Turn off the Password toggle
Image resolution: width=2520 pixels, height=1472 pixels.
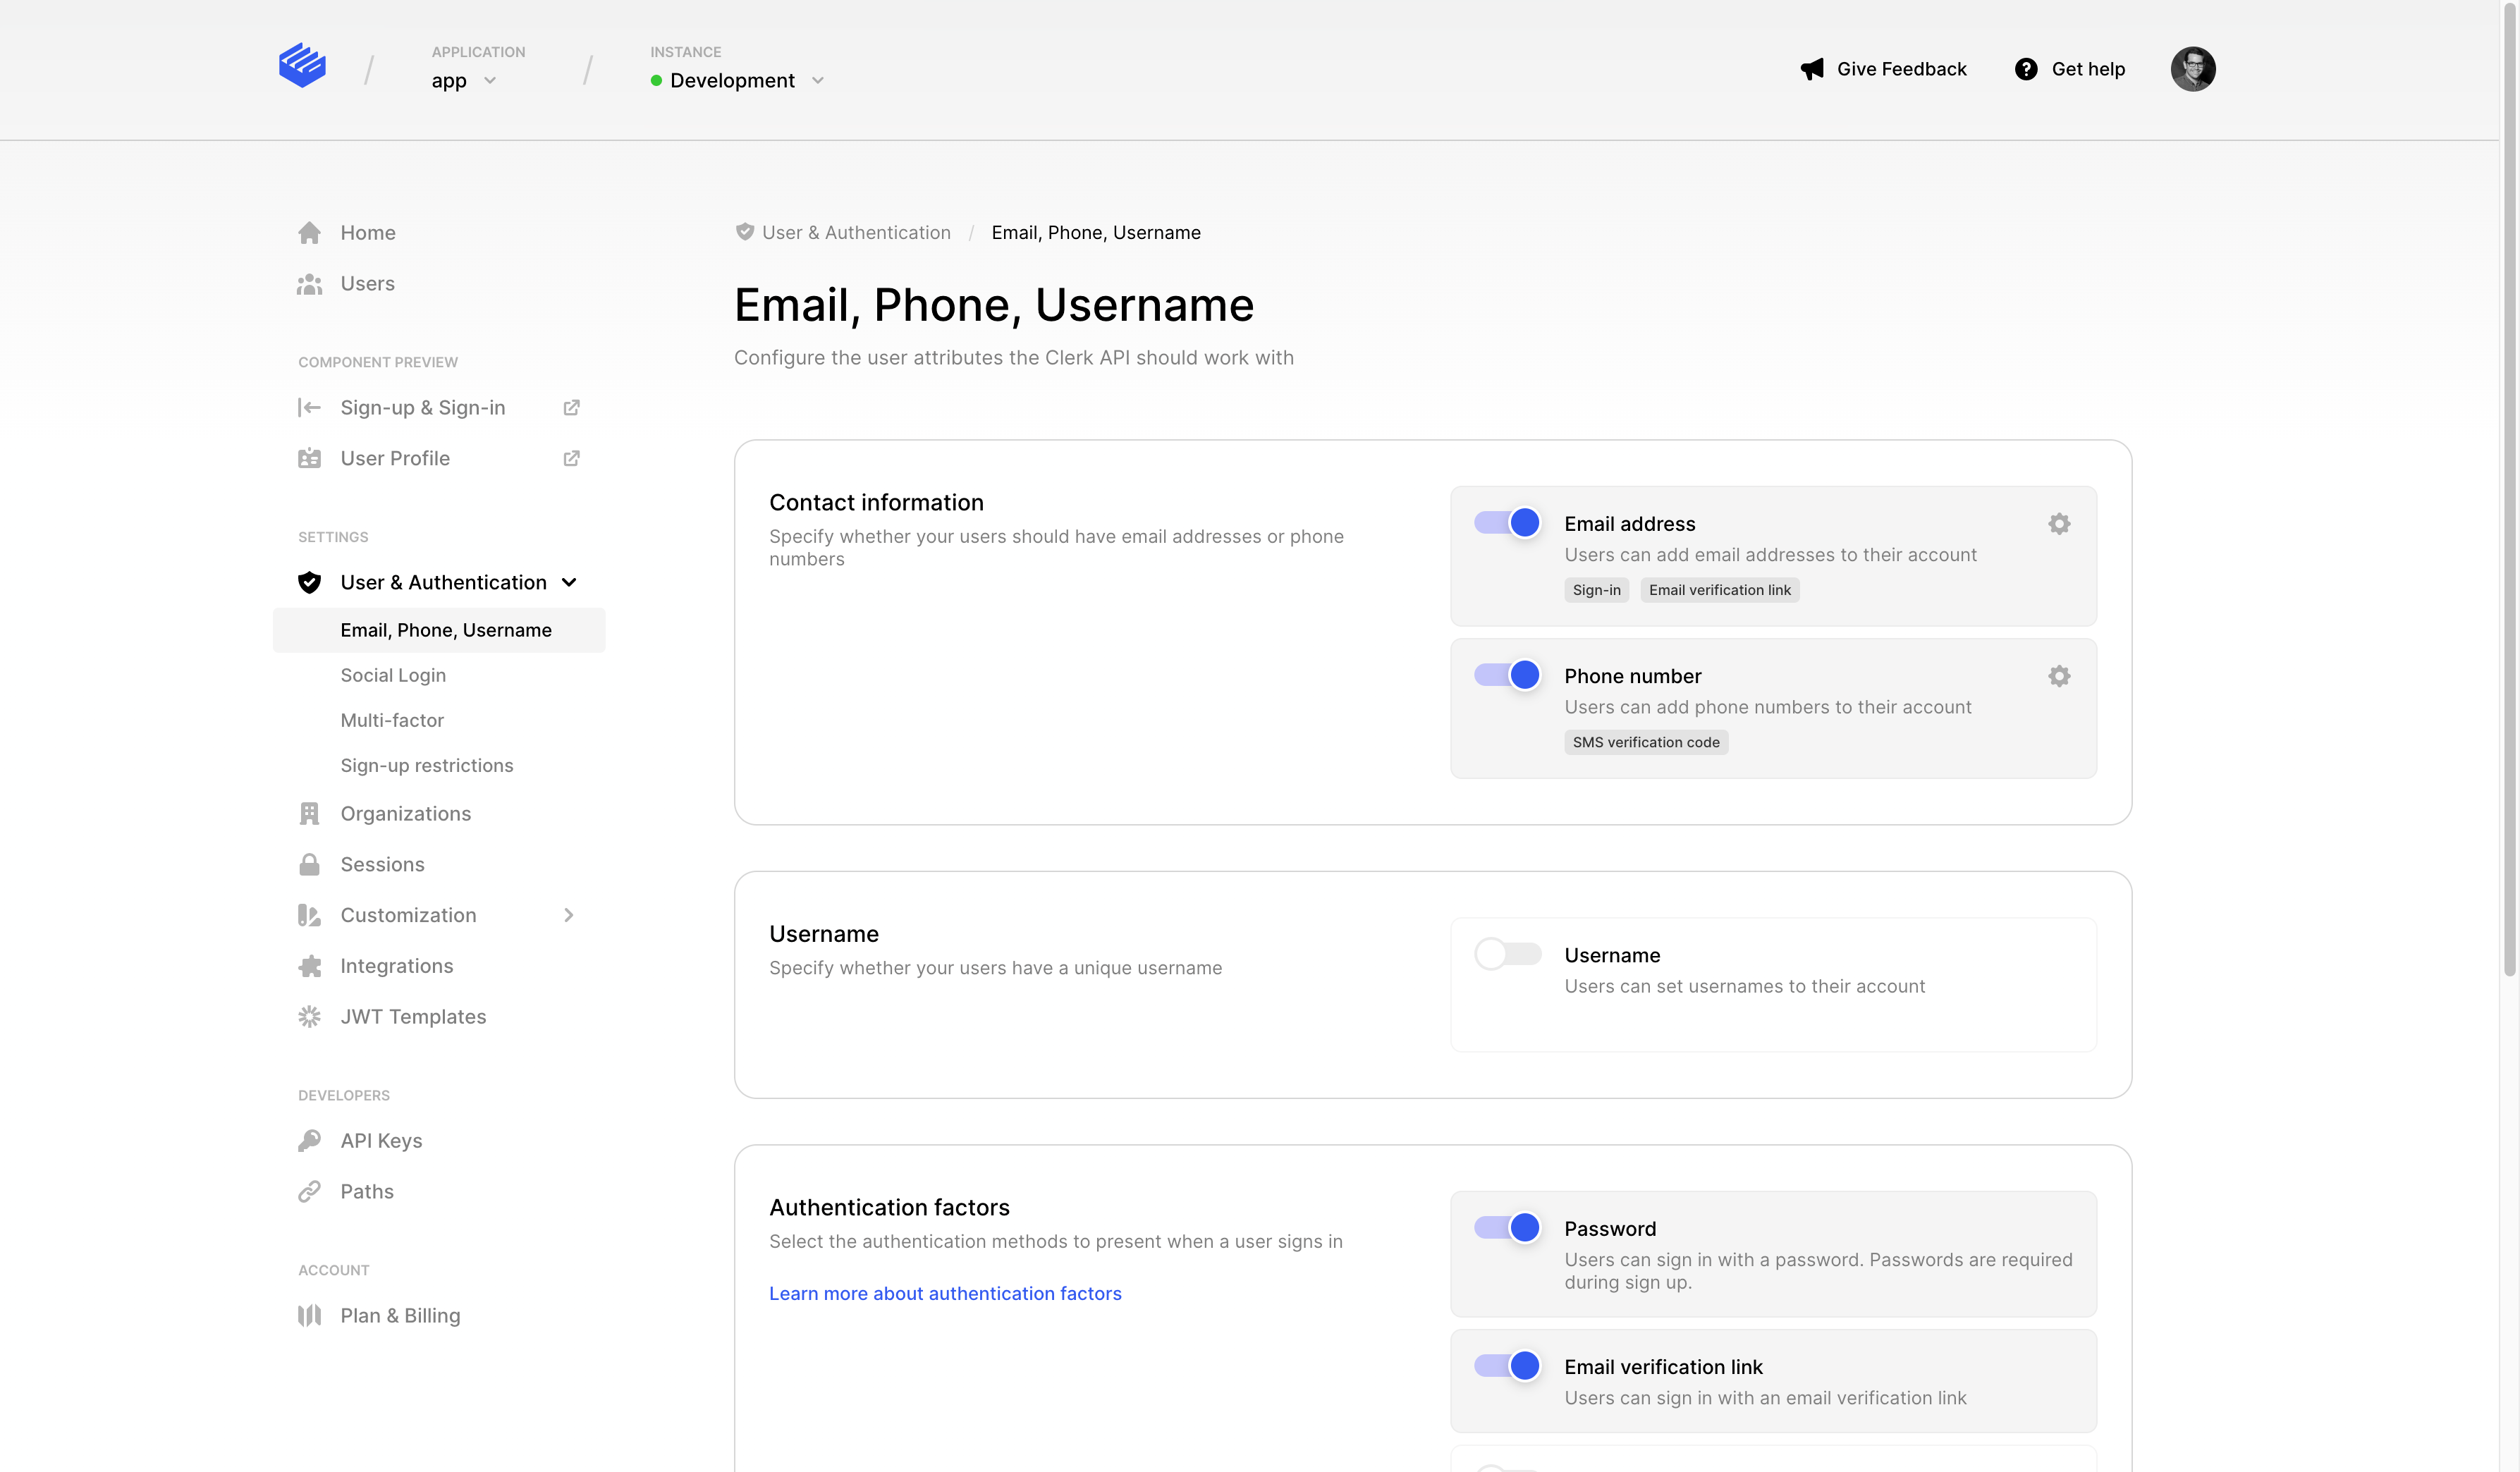1507,1227
